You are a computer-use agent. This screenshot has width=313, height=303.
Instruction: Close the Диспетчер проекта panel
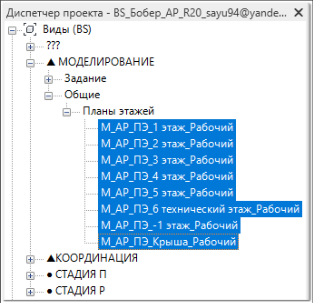pos(299,12)
